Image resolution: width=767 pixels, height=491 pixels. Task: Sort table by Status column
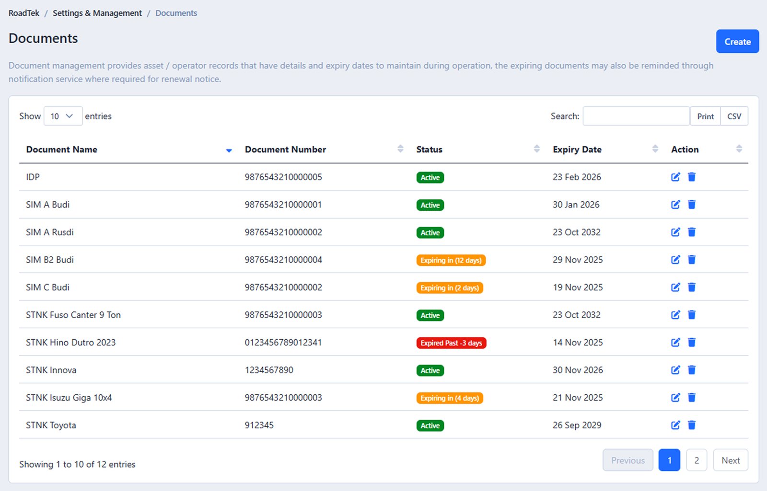click(429, 149)
